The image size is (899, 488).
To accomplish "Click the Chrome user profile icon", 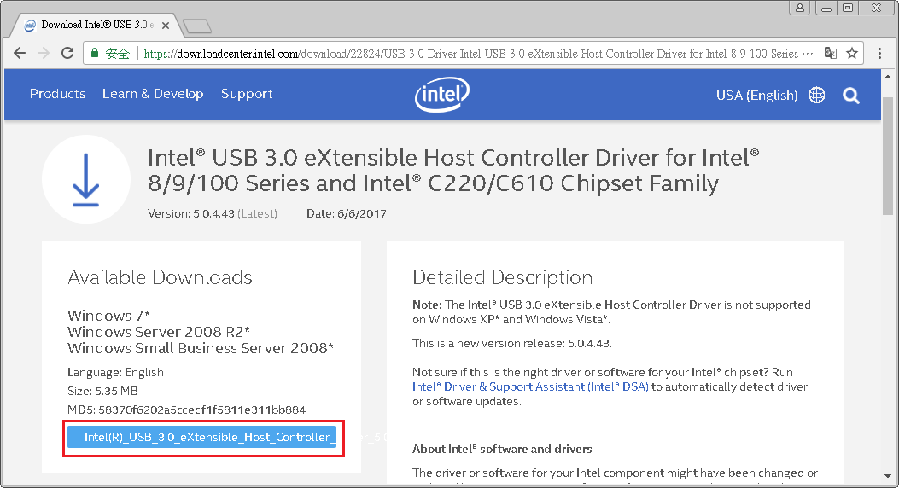I will (799, 8).
